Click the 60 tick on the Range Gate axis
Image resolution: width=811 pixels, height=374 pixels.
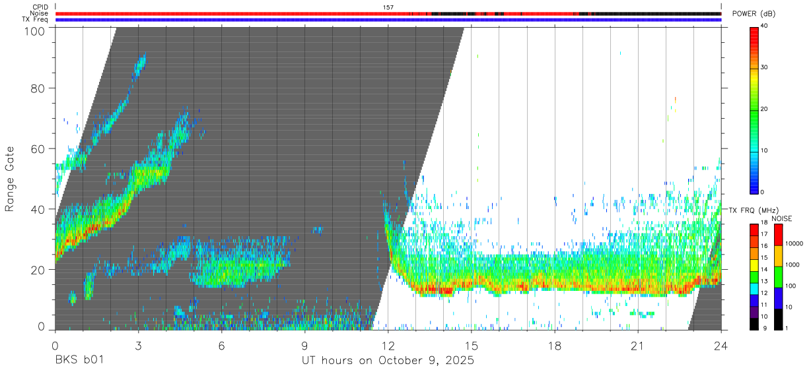tap(39, 148)
